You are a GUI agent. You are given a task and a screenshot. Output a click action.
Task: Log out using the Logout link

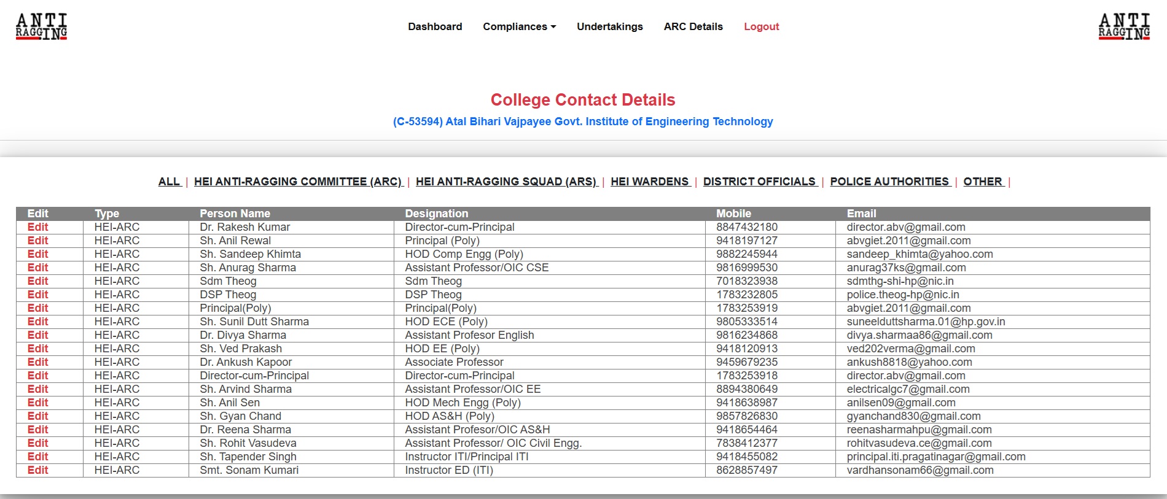[x=761, y=26]
